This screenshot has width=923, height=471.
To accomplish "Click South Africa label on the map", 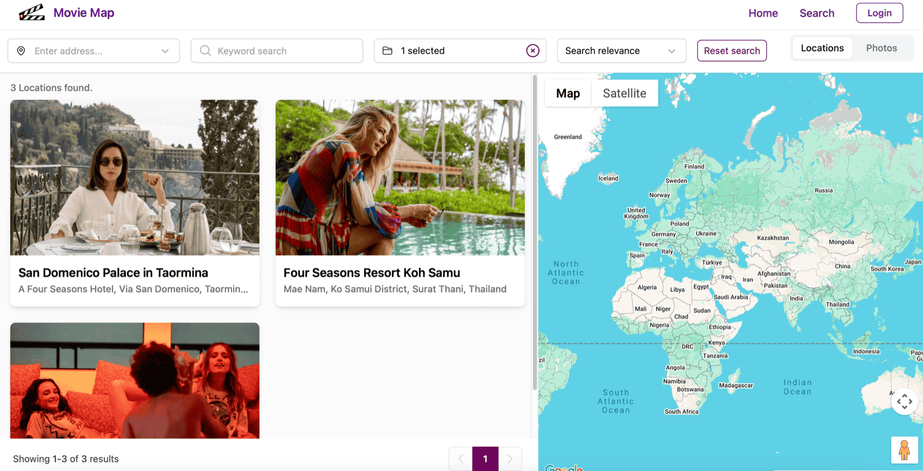I will tap(681, 412).
